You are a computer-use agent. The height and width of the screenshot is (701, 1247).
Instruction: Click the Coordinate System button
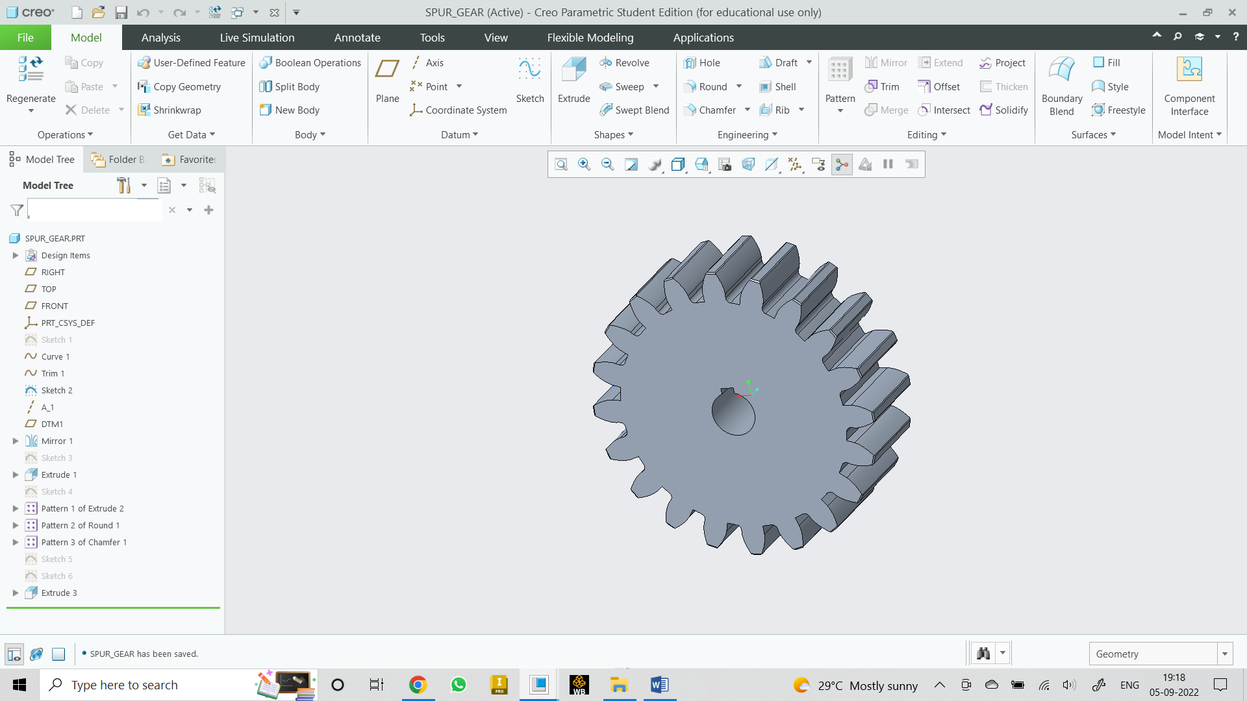point(458,110)
